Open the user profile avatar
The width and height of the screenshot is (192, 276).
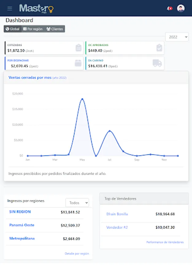[181, 8]
